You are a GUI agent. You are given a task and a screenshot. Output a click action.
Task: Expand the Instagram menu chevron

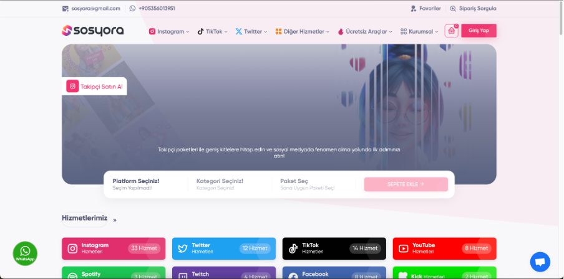[x=188, y=32]
